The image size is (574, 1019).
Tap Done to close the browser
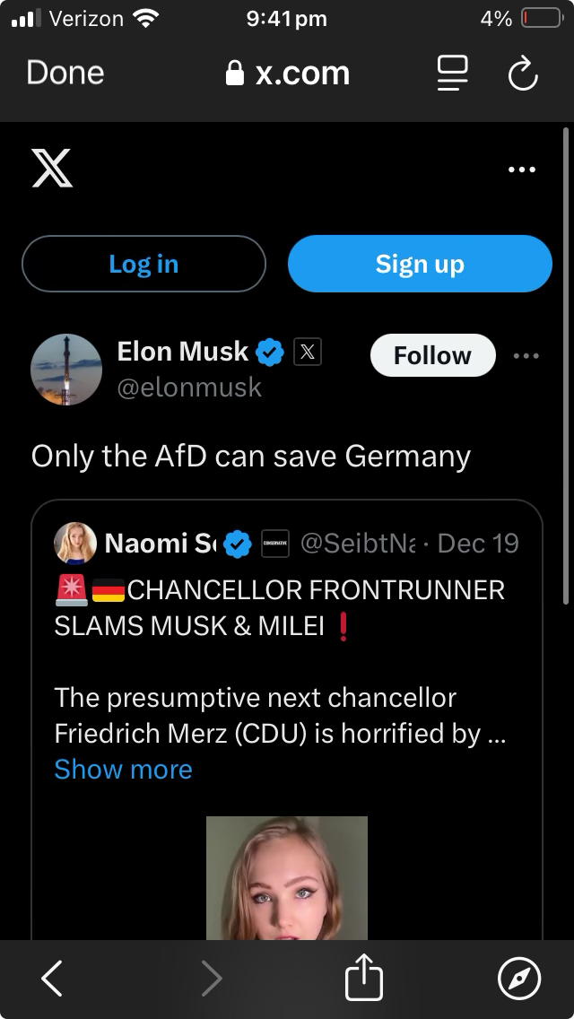point(65,73)
